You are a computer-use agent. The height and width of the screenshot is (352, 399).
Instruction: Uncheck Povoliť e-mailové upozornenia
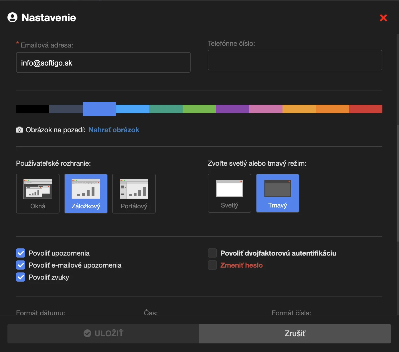point(21,265)
